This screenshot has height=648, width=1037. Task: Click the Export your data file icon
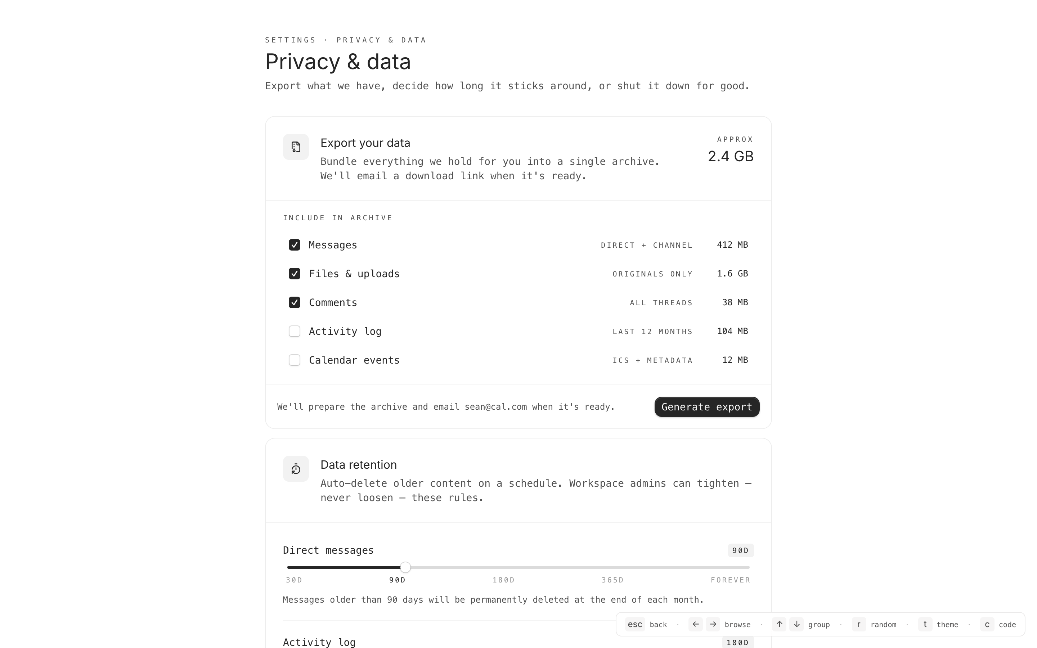click(x=296, y=147)
